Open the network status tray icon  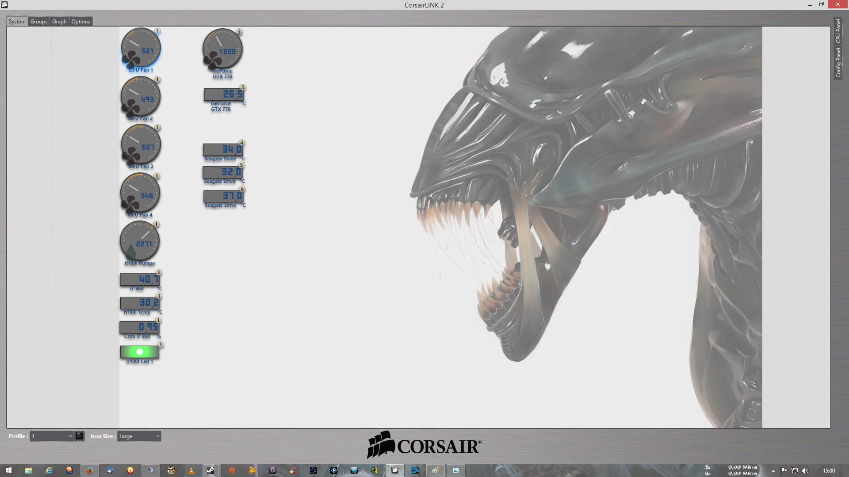coord(795,471)
